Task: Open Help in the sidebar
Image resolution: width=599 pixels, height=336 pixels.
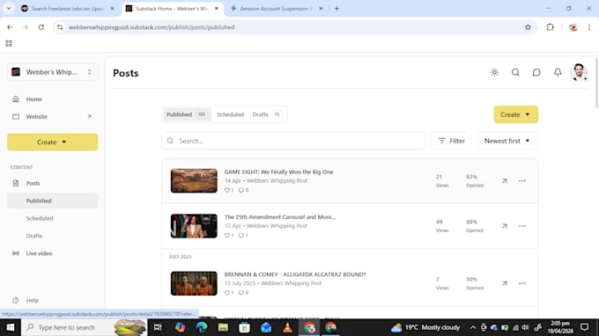Action: 32,300
